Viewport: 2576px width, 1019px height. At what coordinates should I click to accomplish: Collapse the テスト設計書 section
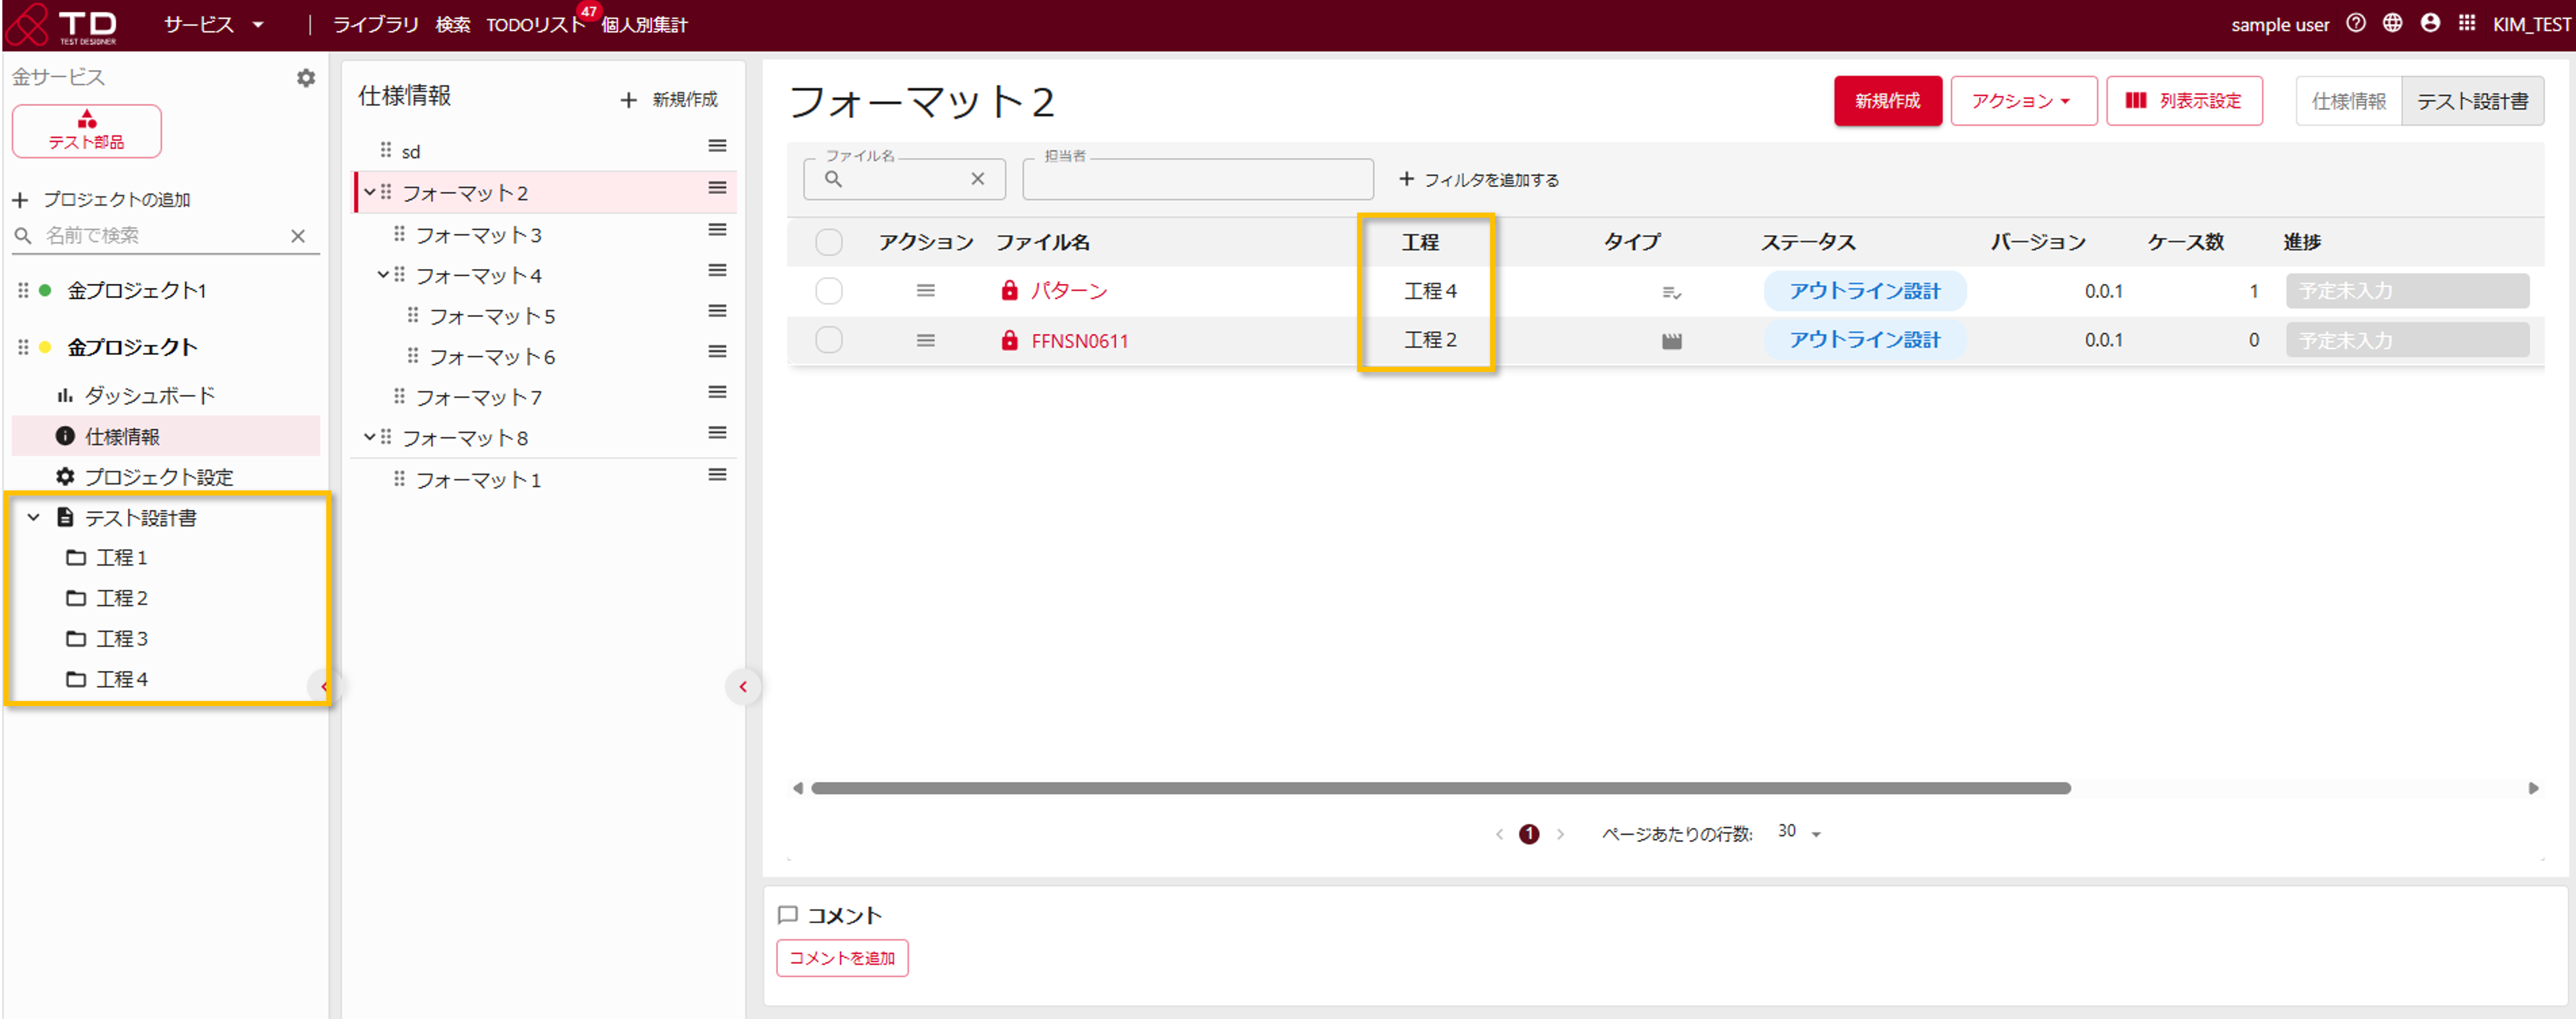pyautogui.click(x=33, y=517)
